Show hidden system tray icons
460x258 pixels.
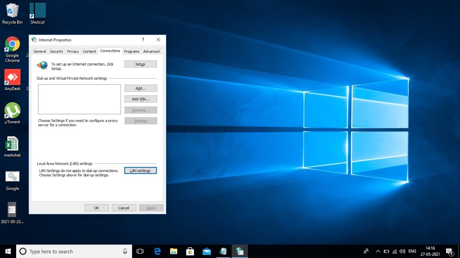pos(378,251)
